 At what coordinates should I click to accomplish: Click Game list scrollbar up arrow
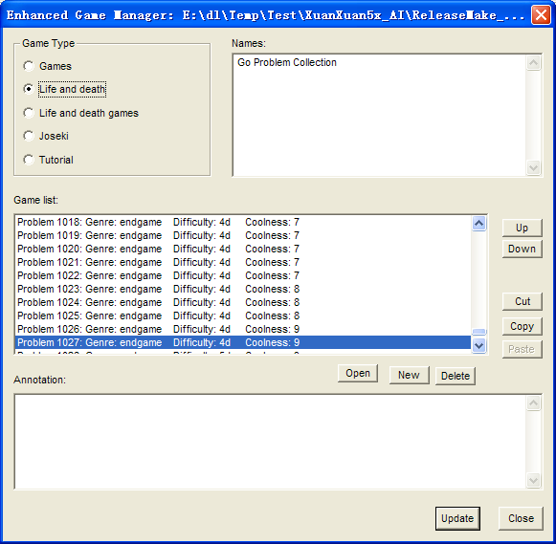[x=479, y=223]
